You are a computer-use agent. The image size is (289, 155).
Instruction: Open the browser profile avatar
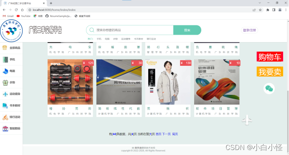[280, 10]
